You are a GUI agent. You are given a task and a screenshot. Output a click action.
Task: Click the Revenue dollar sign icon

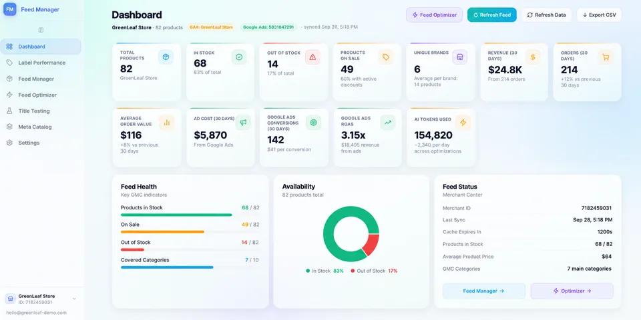pos(533,57)
